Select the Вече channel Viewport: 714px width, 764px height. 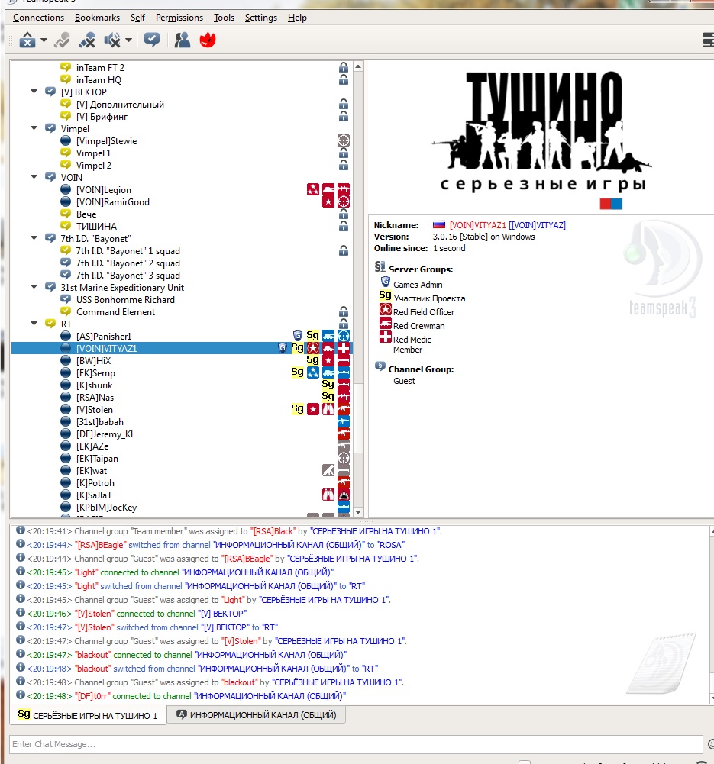[86, 214]
